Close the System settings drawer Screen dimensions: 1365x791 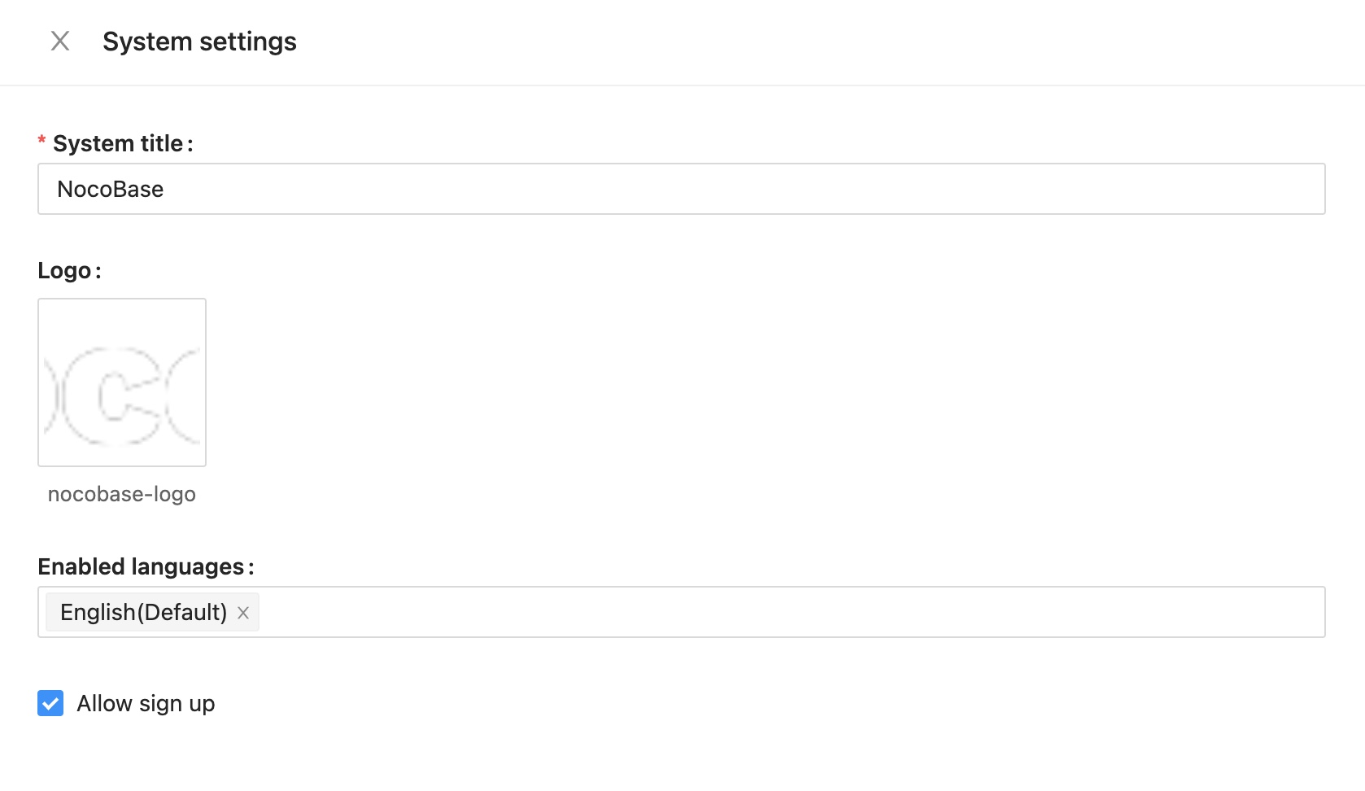[60, 41]
